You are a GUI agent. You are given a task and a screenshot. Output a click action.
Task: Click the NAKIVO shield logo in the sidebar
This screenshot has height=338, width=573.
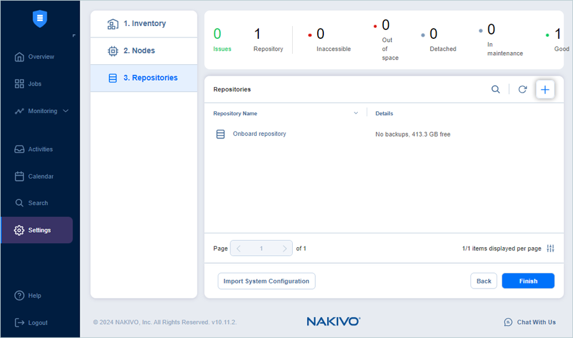[x=40, y=18]
